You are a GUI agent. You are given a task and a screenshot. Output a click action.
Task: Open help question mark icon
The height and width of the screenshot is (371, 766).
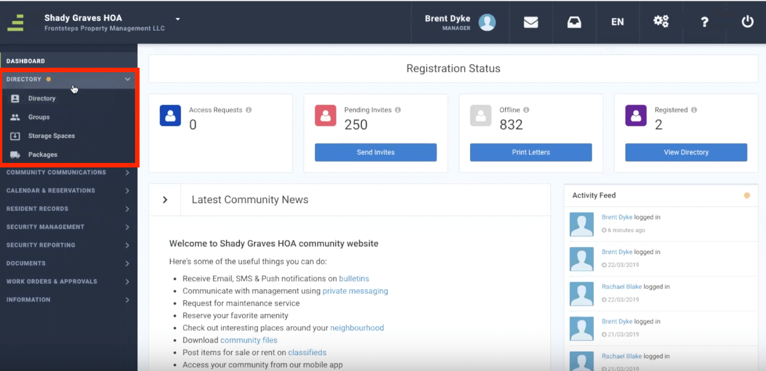click(x=704, y=22)
